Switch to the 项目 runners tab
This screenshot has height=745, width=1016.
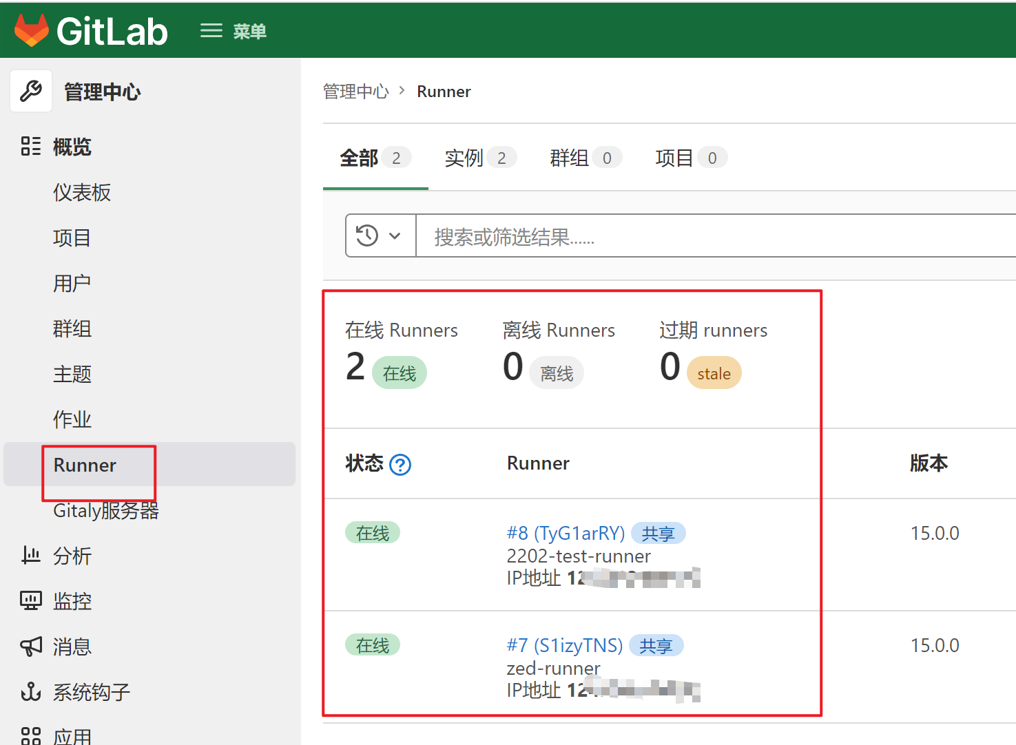692,158
